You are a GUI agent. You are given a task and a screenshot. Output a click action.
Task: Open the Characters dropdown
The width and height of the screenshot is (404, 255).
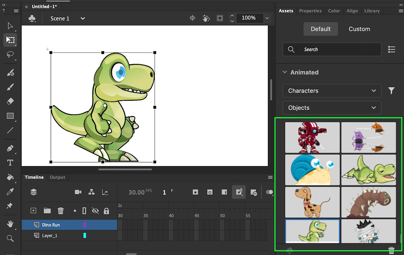(332, 91)
